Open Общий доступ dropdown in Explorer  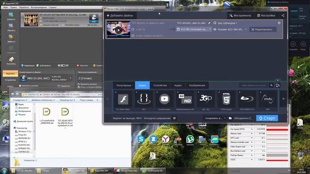pos(67,100)
